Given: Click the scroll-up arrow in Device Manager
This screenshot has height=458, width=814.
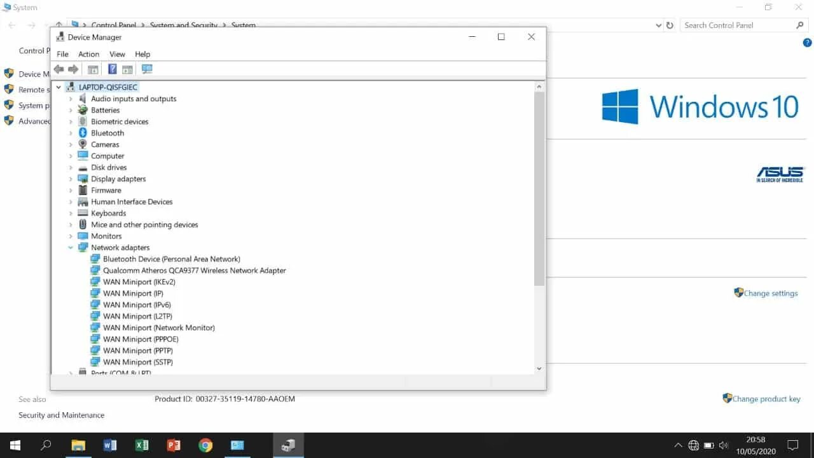Looking at the screenshot, I should (x=539, y=87).
